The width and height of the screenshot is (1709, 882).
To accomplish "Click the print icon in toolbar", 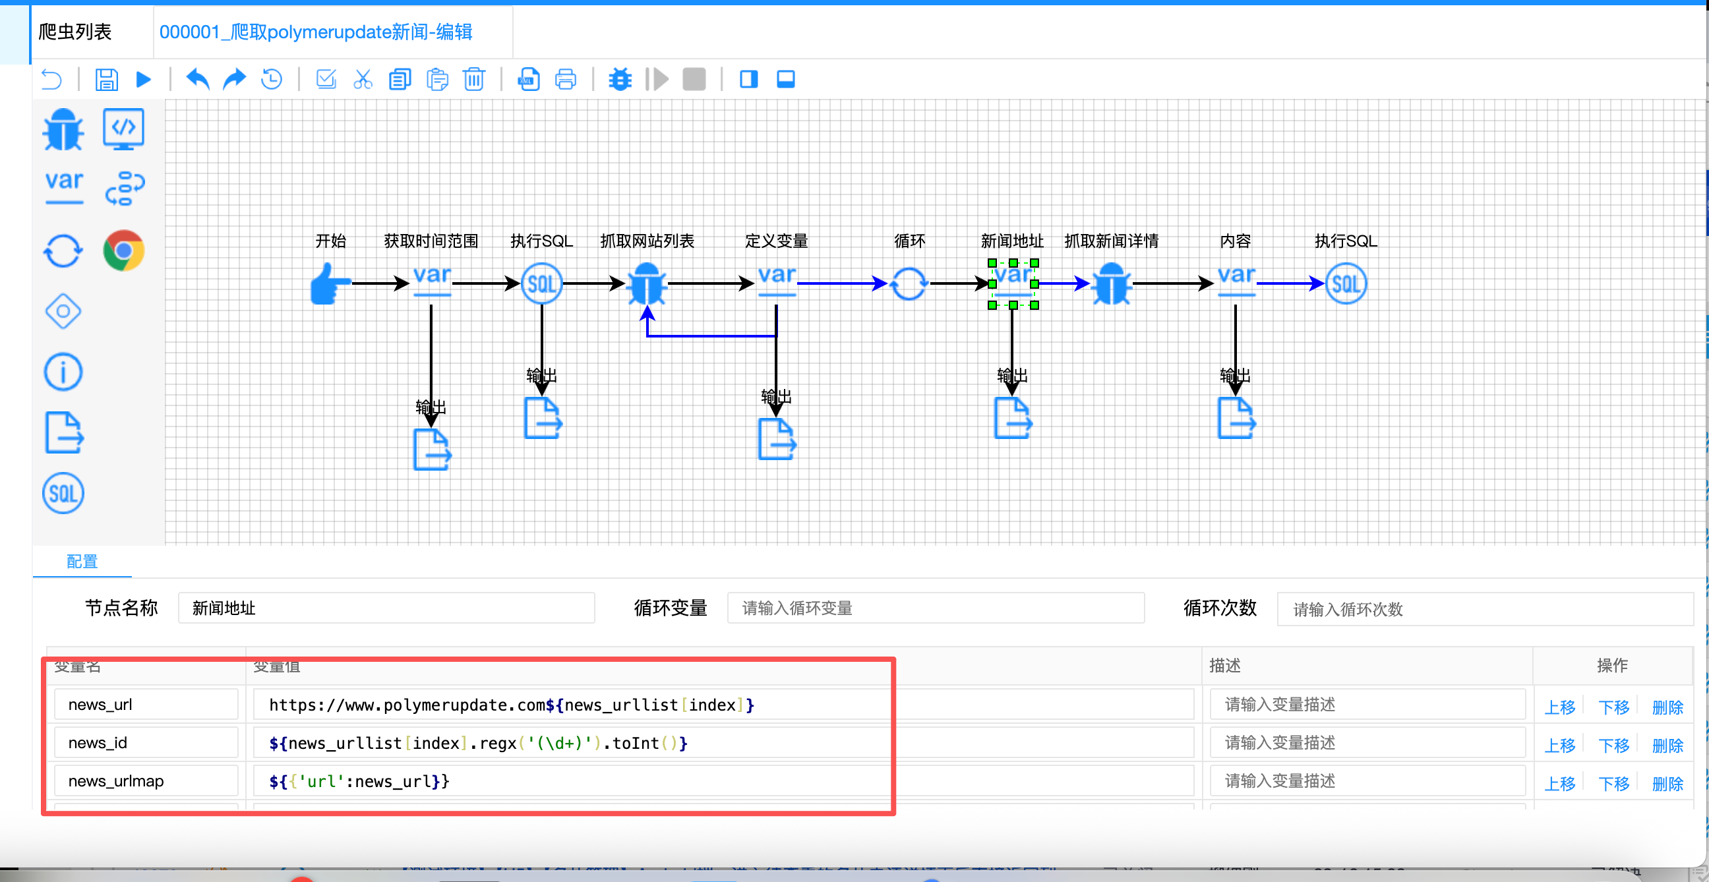I will pos(565,80).
